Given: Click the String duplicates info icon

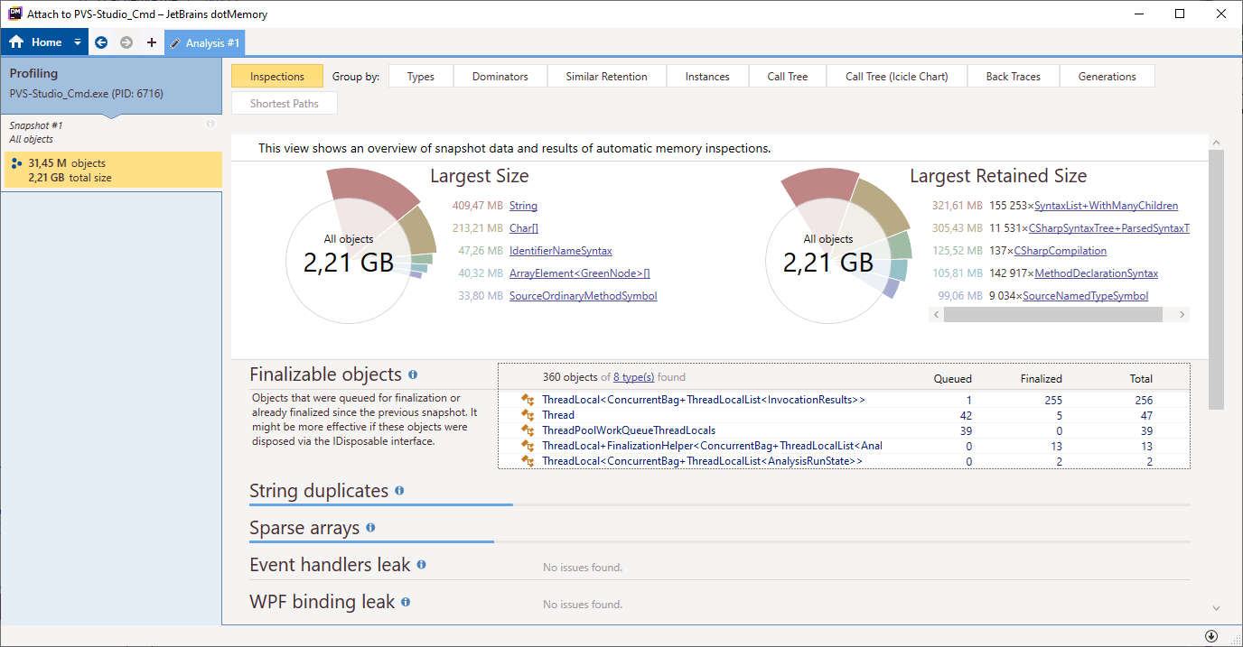Looking at the screenshot, I should [x=399, y=491].
